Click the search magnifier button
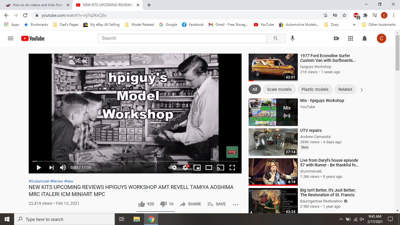This screenshot has height=225, width=400. 276,38
